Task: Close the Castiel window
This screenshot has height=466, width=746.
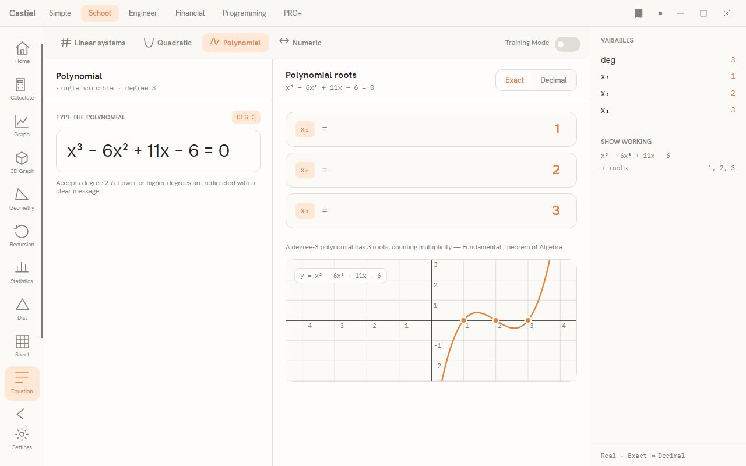Action: [727, 13]
